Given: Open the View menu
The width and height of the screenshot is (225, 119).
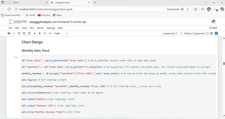Looking at the screenshot, I should [24, 28].
